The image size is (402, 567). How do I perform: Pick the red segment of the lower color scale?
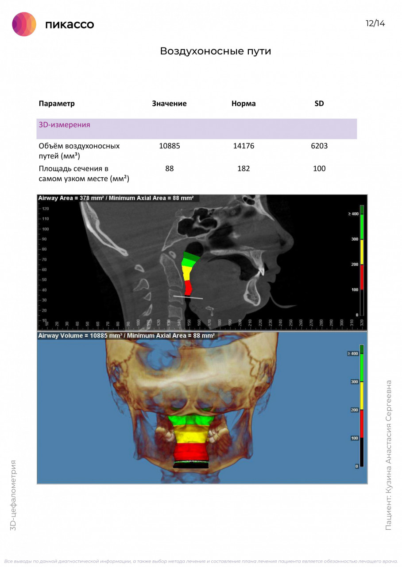tap(362, 423)
